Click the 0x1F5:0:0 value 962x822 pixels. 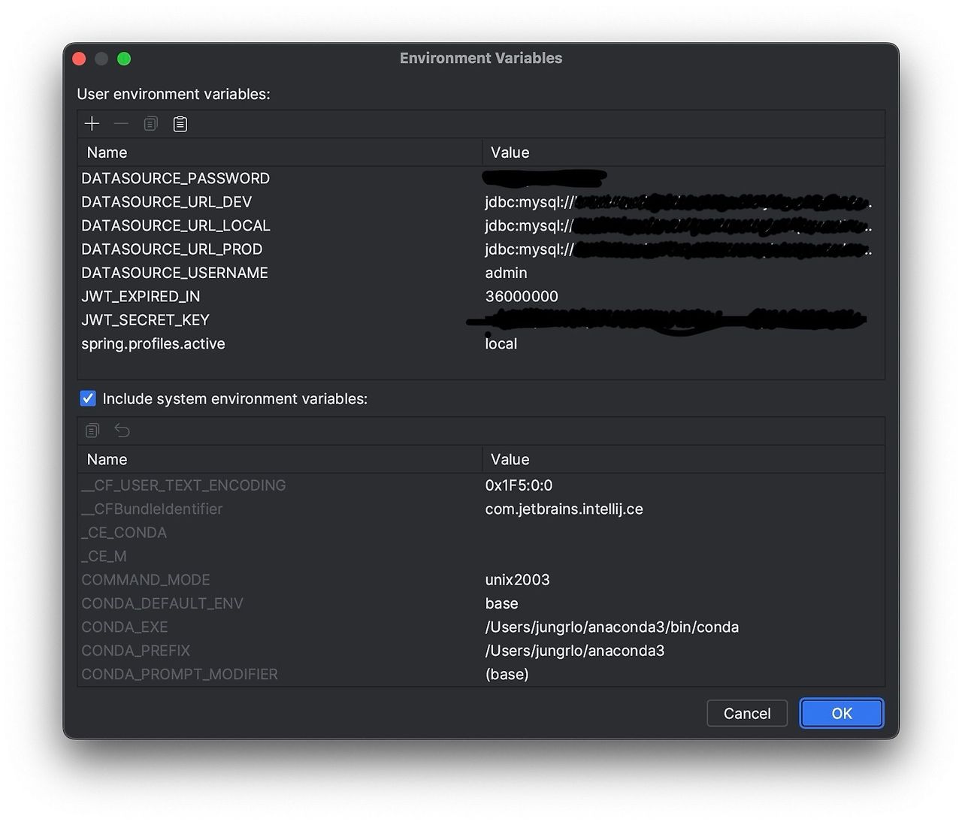point(519,485)
